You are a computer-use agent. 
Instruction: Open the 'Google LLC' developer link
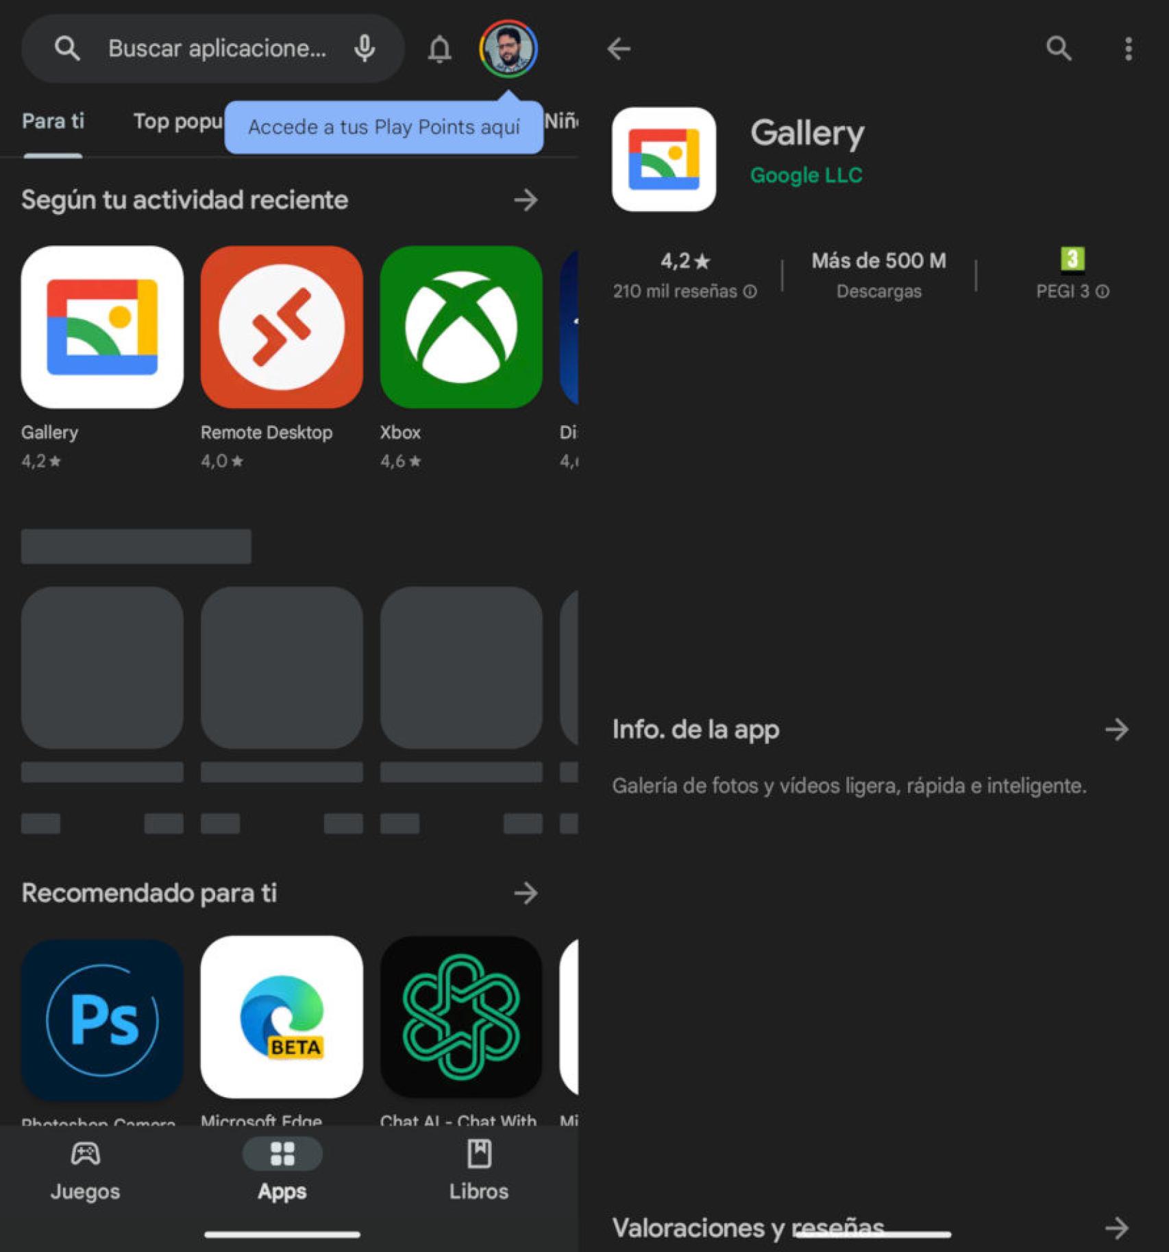[807, 176]
